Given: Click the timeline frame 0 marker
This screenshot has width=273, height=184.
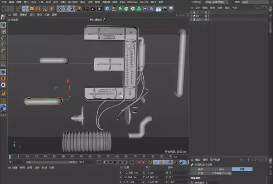Looking at the screenshot, I should 10,157.
